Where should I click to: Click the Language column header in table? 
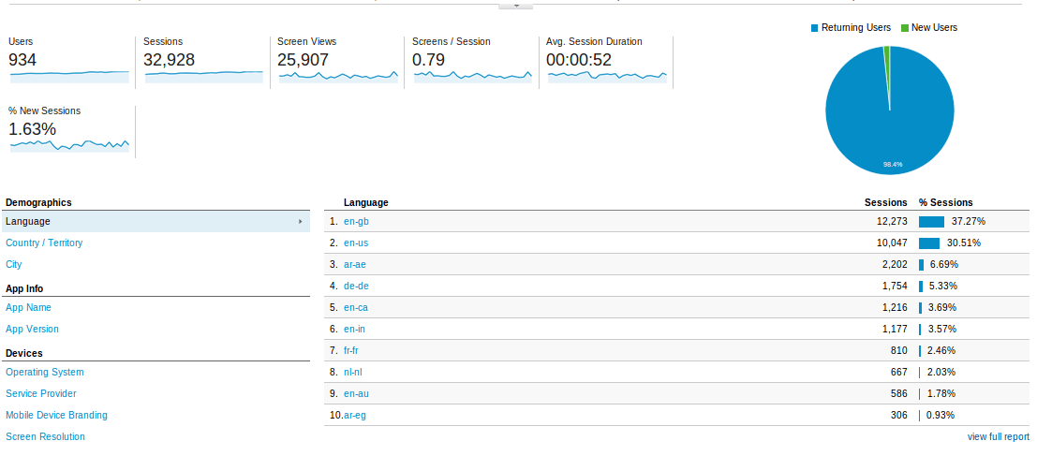365,202
